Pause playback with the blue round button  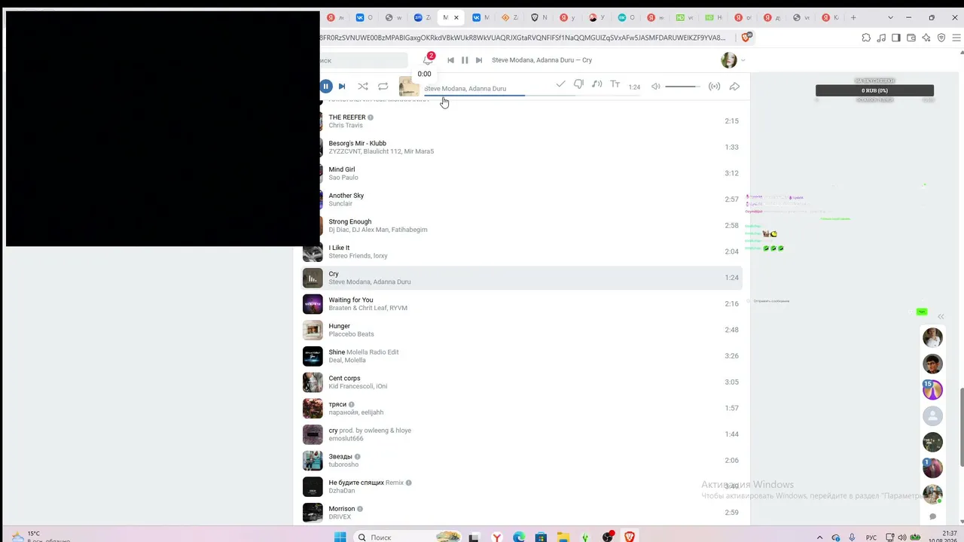(x=325, y=87)
